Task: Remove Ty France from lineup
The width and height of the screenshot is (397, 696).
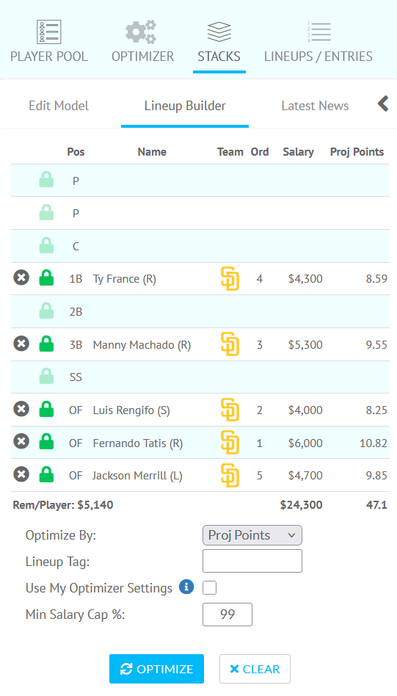Action: click(x=21, y=278)
